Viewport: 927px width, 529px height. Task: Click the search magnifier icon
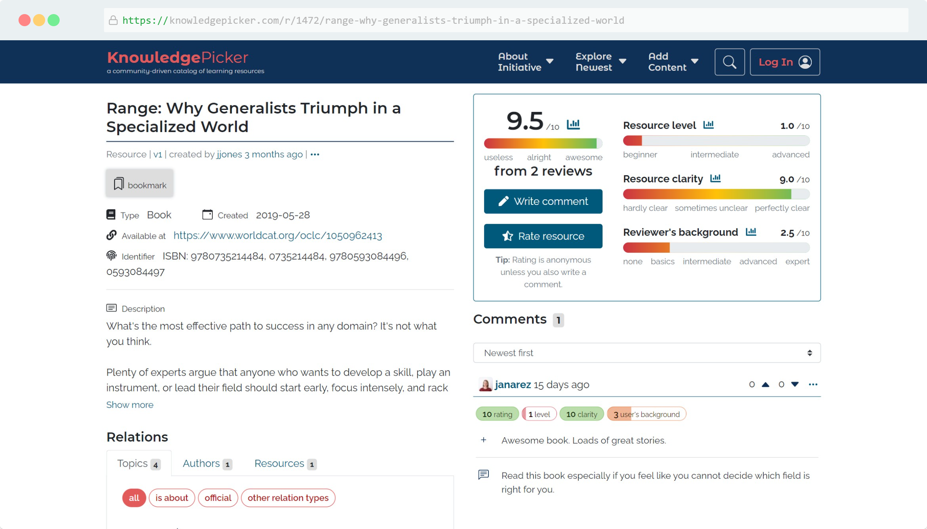click(729, 62)
